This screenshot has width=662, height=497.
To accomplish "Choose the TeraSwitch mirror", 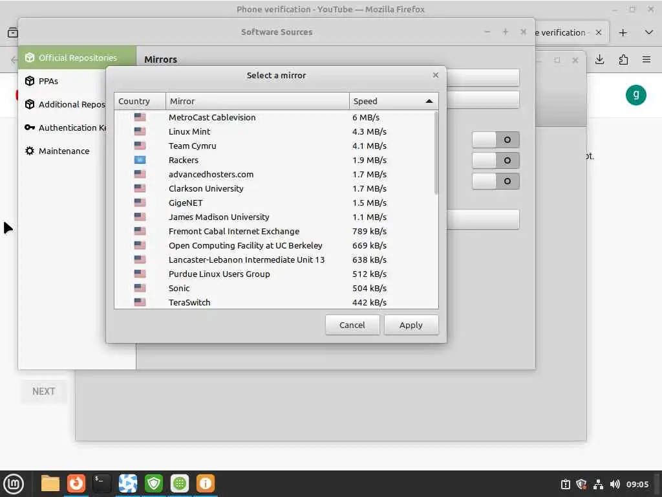I will tap(276, 302).
